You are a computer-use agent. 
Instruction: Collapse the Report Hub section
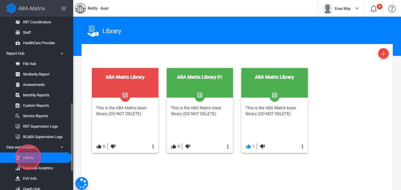[62, 53]
